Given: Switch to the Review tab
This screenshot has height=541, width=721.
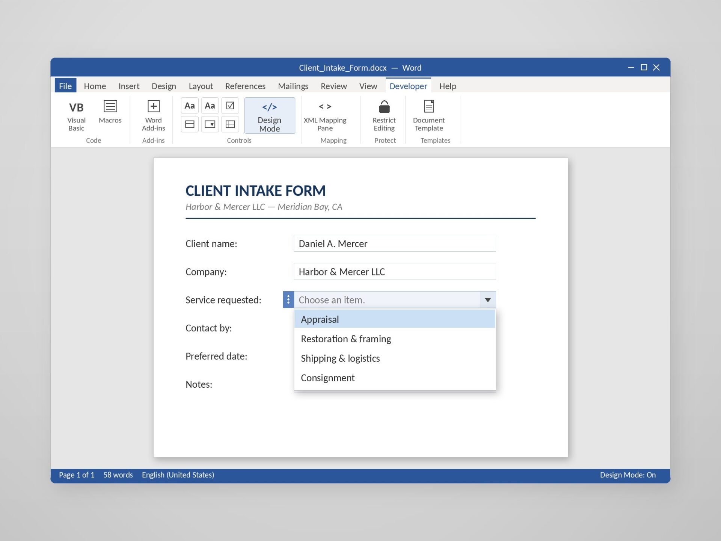Looking at the screenshot, I should 333,86.
